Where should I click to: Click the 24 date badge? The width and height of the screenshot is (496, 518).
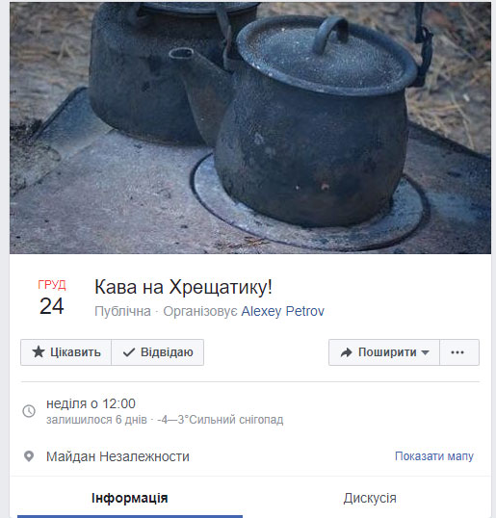coord(52,306)
